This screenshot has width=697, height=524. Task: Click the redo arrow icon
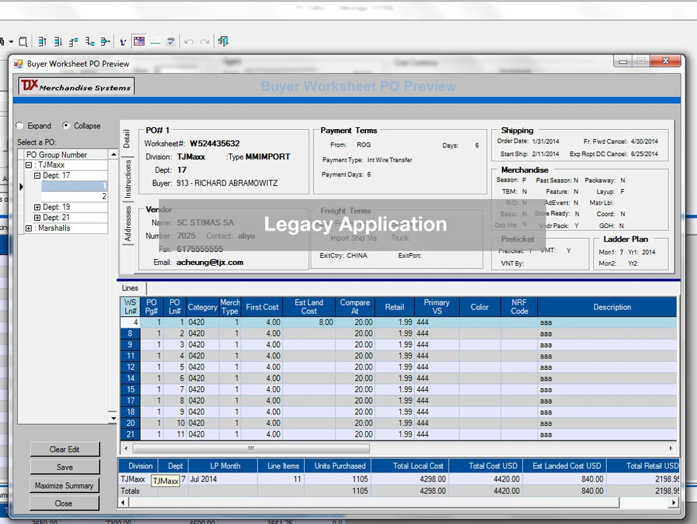pyautogui.click(x=205, y=42)
